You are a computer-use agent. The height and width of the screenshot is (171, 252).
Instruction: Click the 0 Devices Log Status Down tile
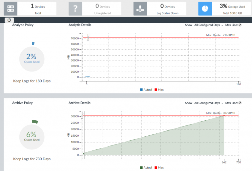point(160,9)
